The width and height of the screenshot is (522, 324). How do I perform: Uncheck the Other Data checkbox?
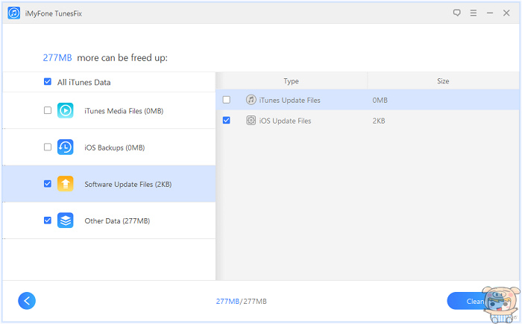[48, 220]
